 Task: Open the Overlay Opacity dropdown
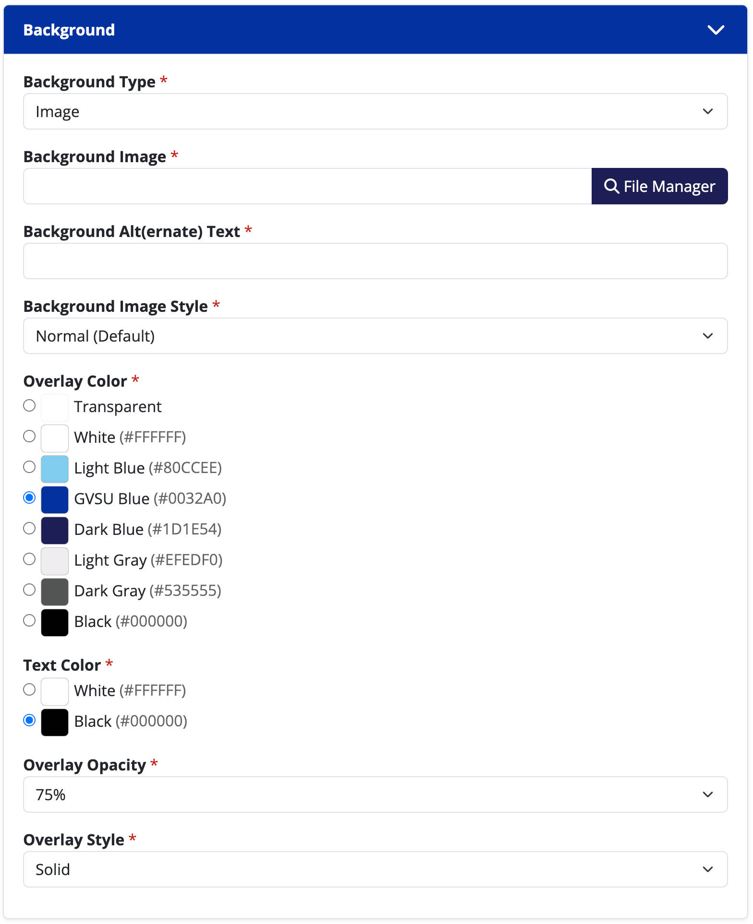(x=375, y=795)
